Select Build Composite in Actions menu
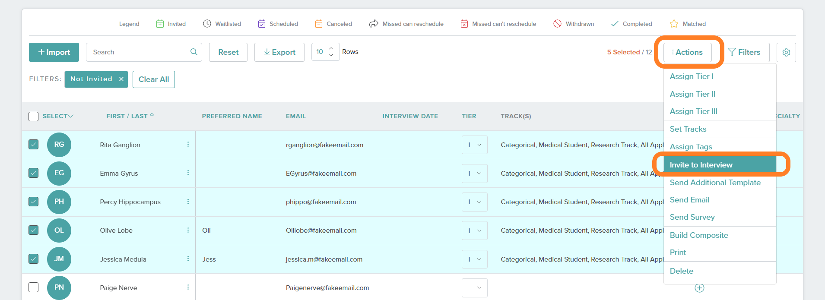The image size is (825, 300). 699,235
